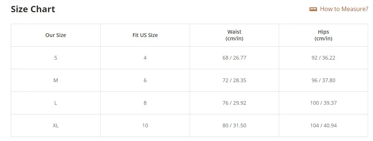The height and width of the screenshot is (141, 373).
Task: Select the Our Size column header
Action: click(56, 35)
